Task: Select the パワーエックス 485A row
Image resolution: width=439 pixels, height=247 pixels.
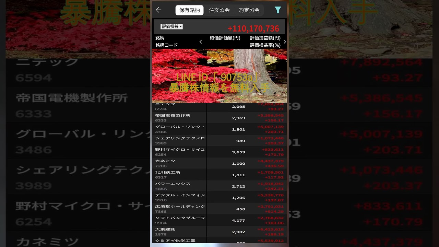Action: click(x=219, y=186)
